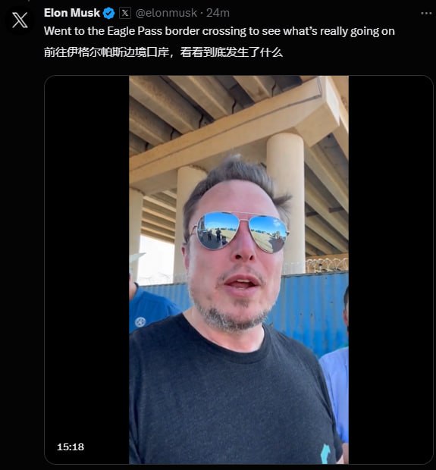The height and width of the screenshot is (470, 436).
Task: Open the three-dot more options menu
Action: (426, 14)
